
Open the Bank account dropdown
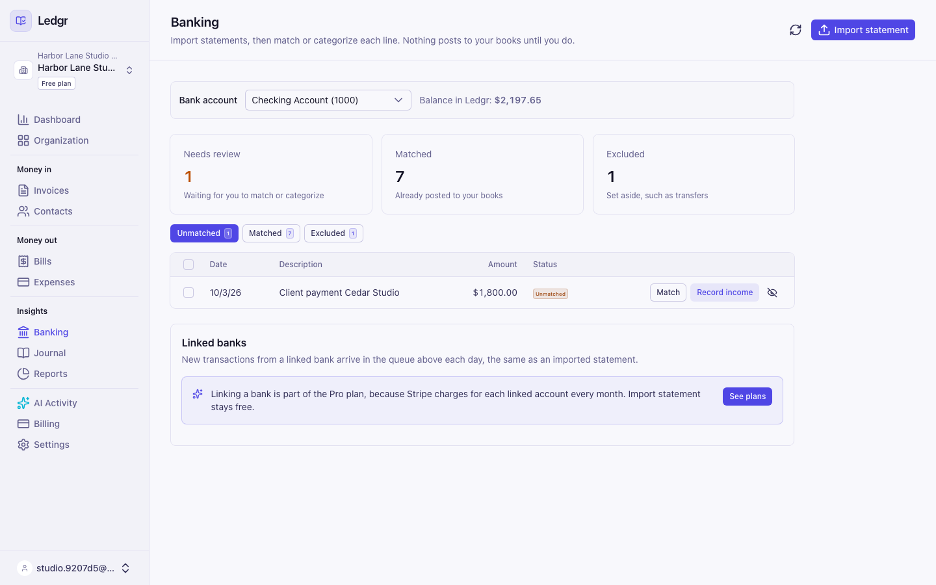click(x=328, y=100)
